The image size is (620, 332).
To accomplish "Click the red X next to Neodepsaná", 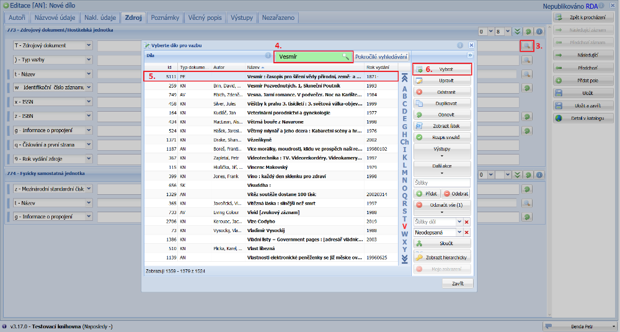I will (x=466, y=233).
